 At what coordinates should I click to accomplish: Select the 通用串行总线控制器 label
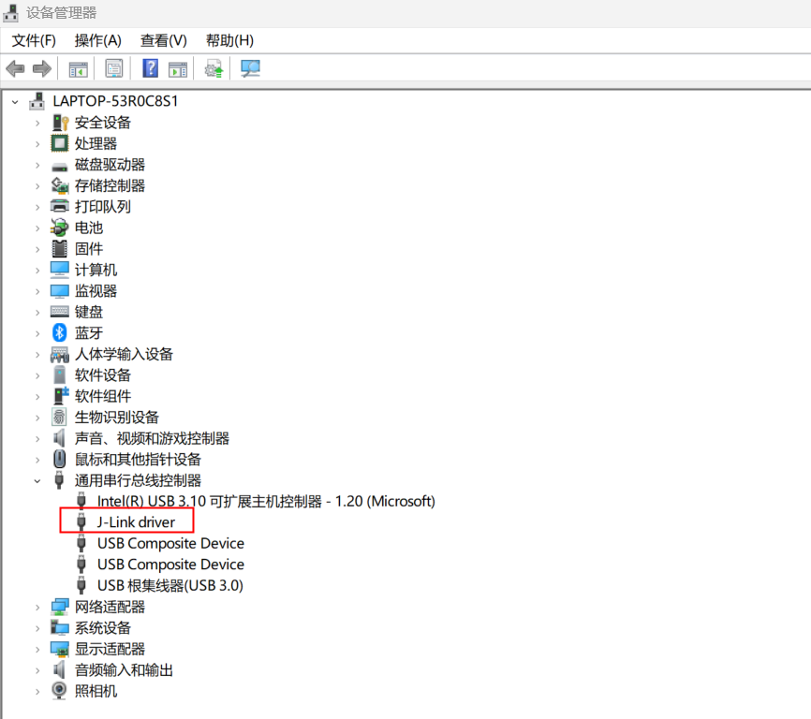[x=138, y=480]
